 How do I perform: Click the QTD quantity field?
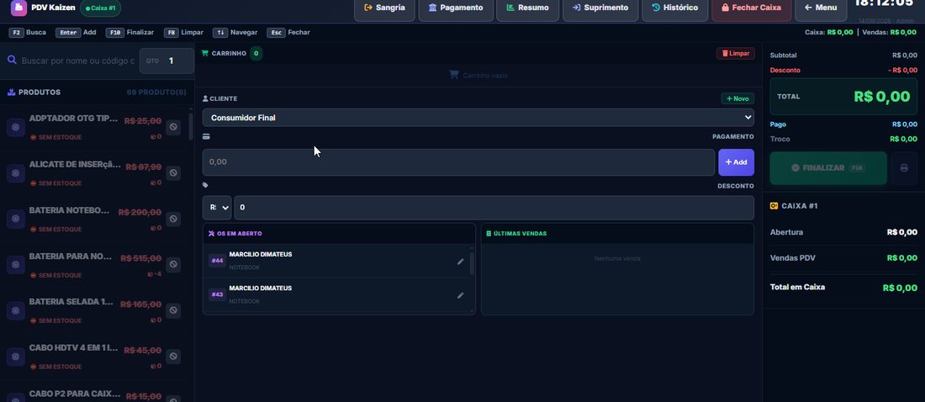(x=167, y=61)
